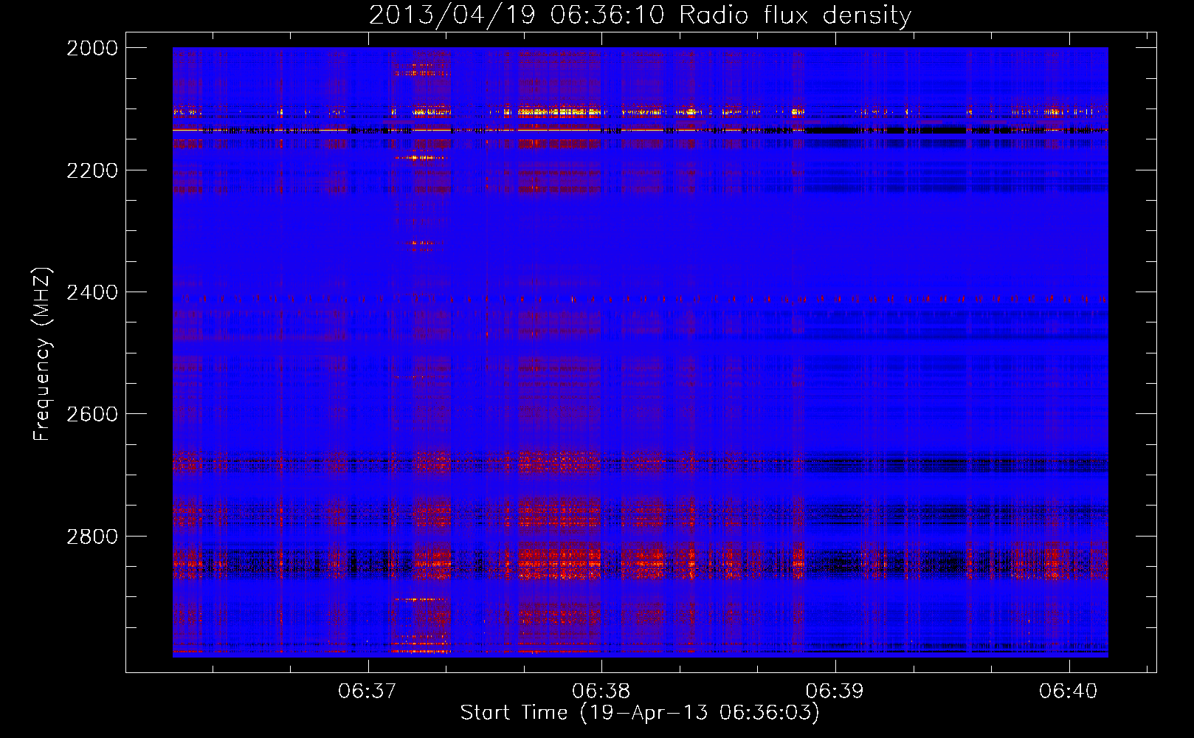
Task: Click the plot title "2013/04/19 06:36:10 Radio flux density"
Action: [640, 15]
